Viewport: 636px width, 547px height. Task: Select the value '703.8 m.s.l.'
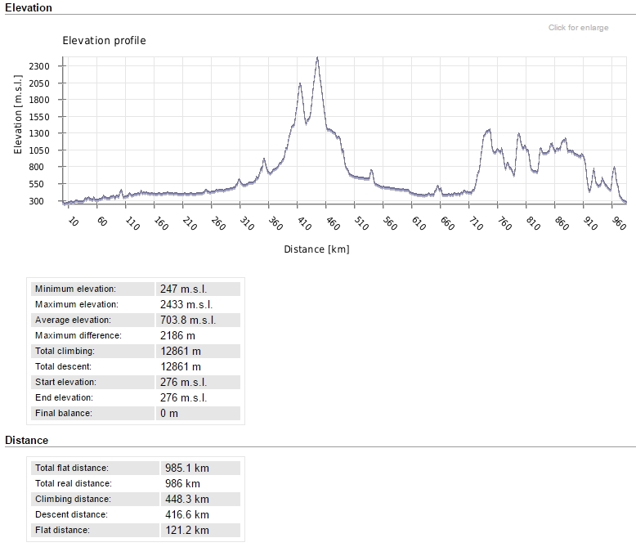188,320
